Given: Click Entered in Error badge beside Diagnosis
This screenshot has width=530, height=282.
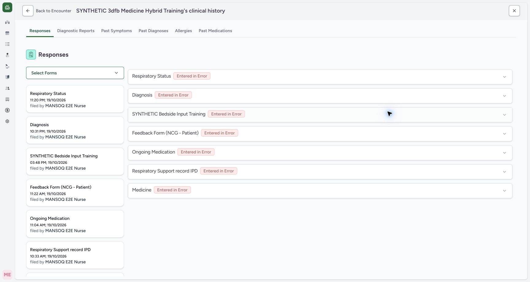Looking at the screenshot, I should 173,95.
